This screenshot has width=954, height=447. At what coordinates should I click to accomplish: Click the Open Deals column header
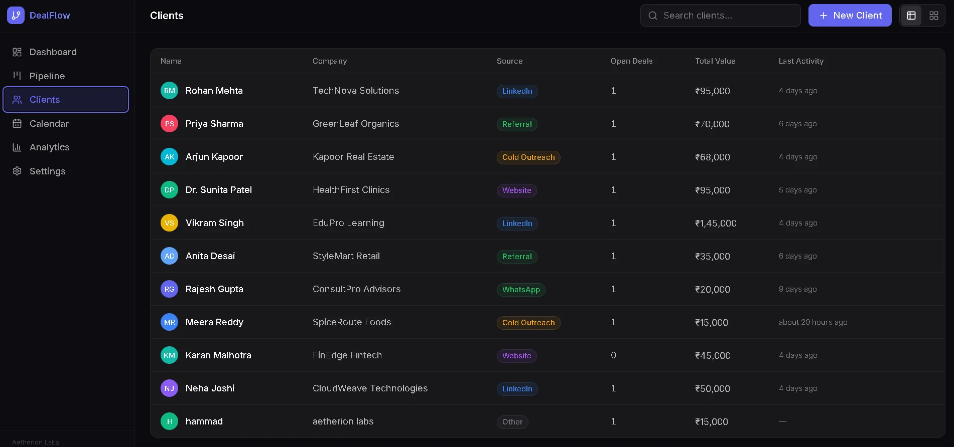tap(631, 61)
